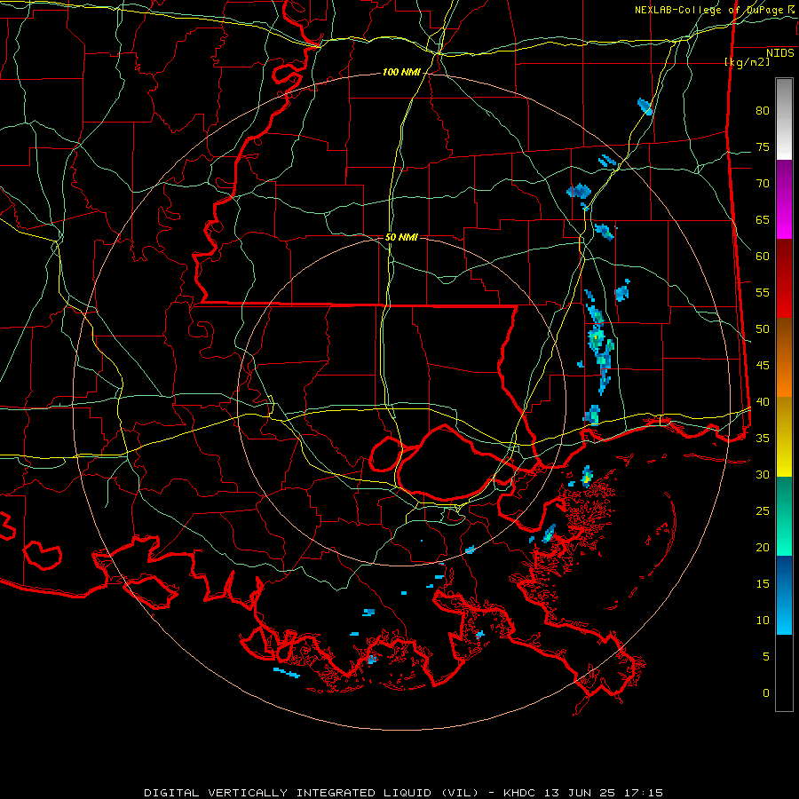The image size is (799, 799).
Task: Click the 50 NMI range ring label
Action: [x=401, y=237]
